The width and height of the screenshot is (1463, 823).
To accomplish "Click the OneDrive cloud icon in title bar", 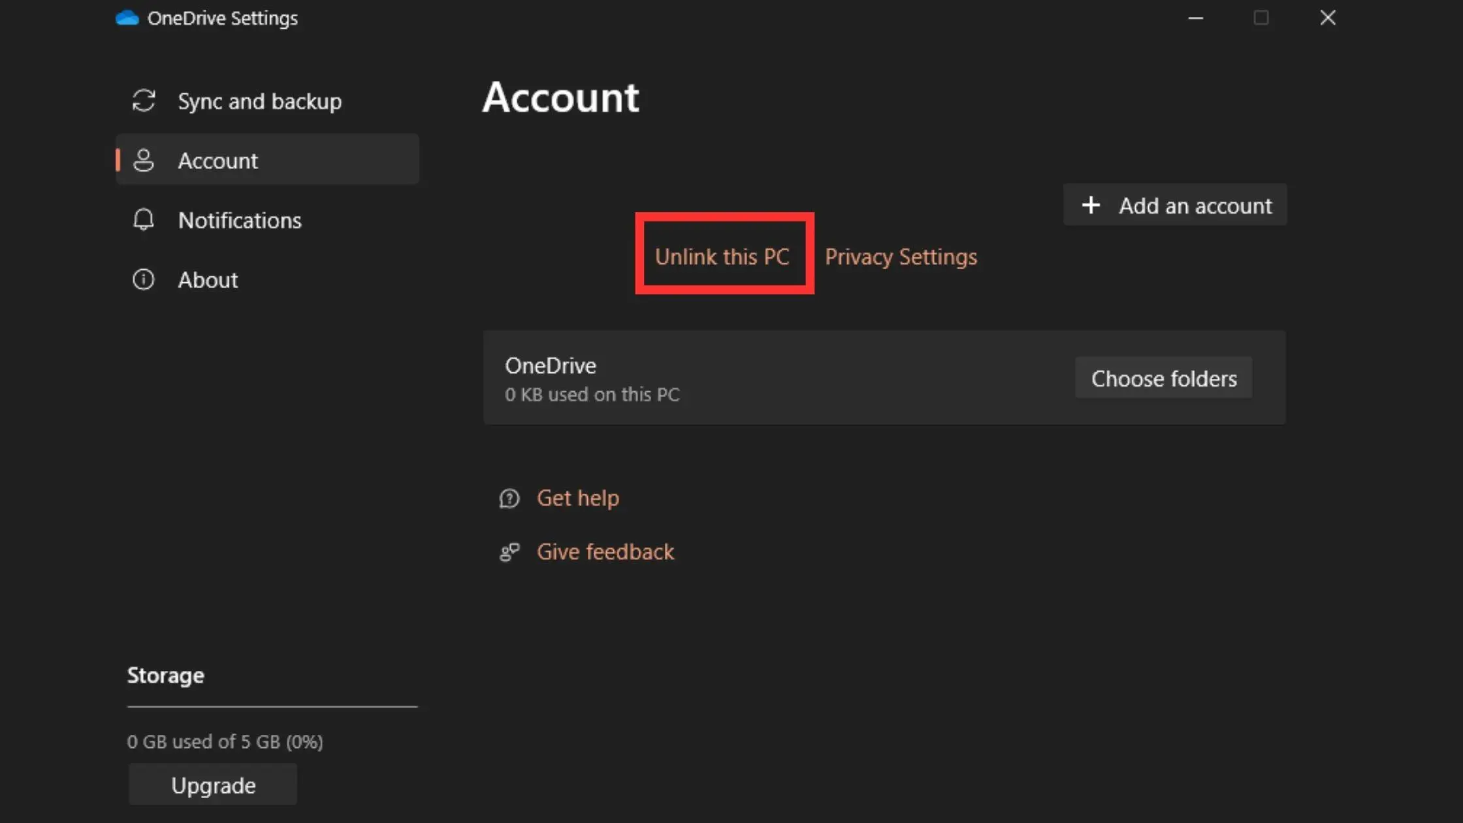I will [127, 18].
